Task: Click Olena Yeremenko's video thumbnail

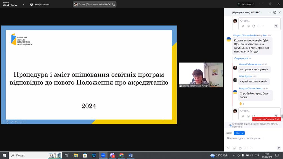Action: (201, 75)
